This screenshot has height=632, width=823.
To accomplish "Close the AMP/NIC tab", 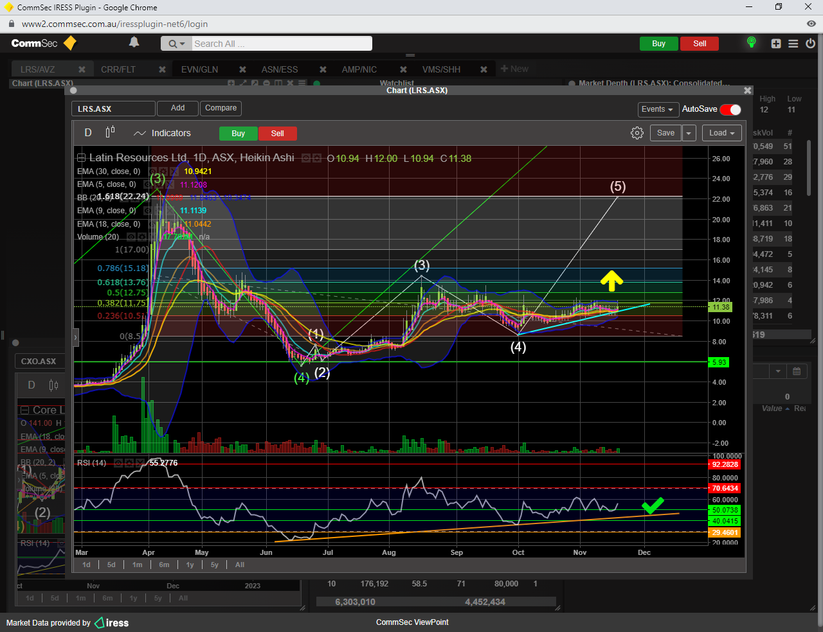I will (x=403, y=69).
